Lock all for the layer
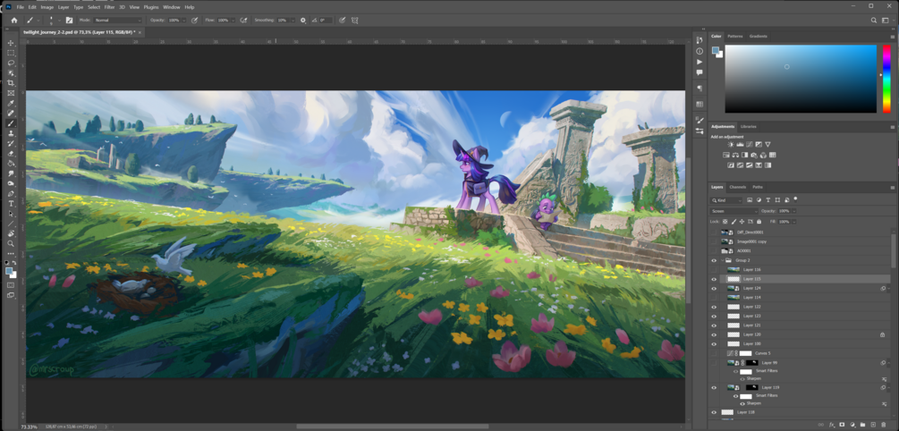The width and height of the screenshot is (899, 431). (759, 221)
